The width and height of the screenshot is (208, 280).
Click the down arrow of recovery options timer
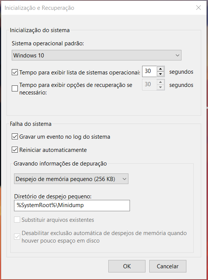pos(161,87)
